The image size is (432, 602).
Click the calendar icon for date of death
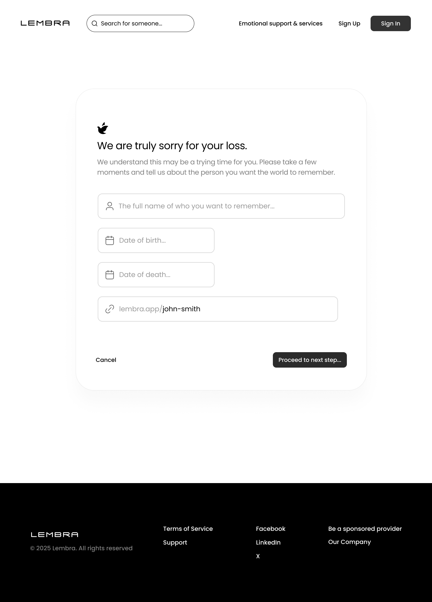(x=110, y=275)
